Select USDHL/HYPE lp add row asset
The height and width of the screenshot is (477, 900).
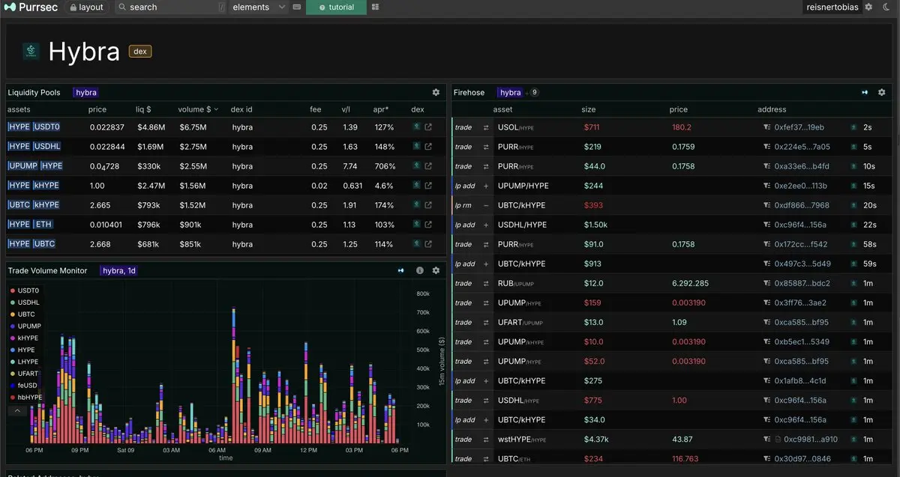point(522,225)
